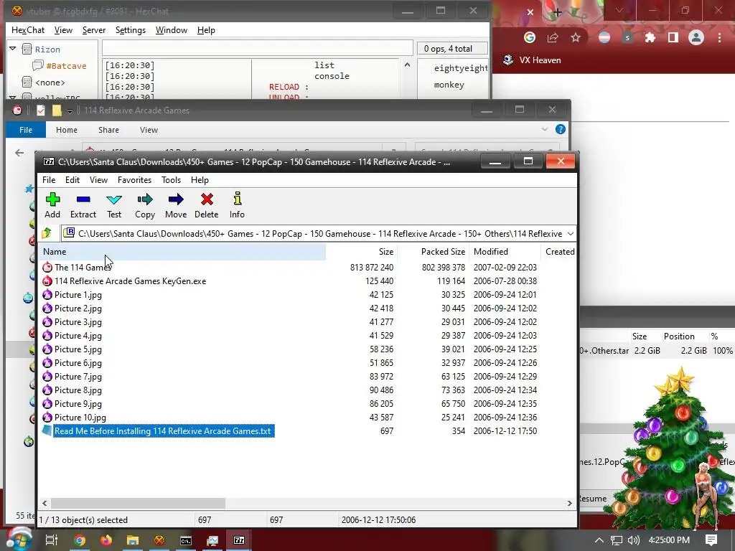
Task: Go up one folder level in 7-Zip
Action: tap(47, 233)
